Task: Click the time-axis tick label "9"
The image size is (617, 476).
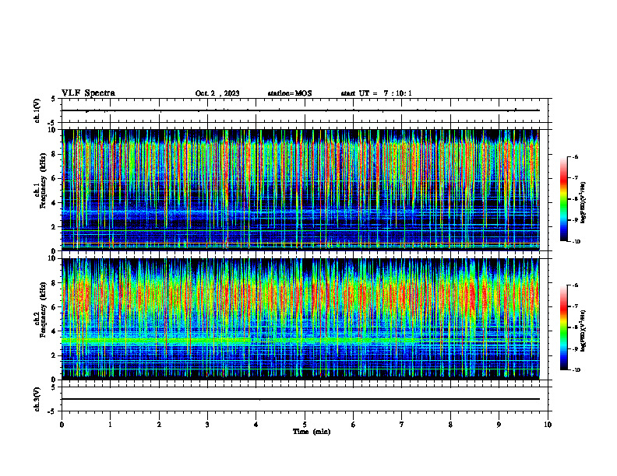Action: pyautogui.click(x=499, y=425)
